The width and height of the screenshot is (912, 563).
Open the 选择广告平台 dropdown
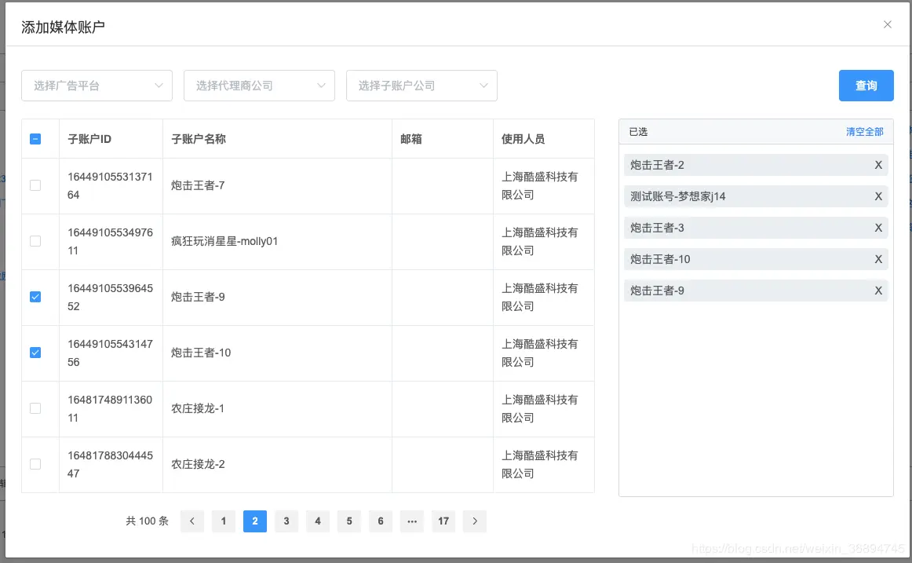97,86
